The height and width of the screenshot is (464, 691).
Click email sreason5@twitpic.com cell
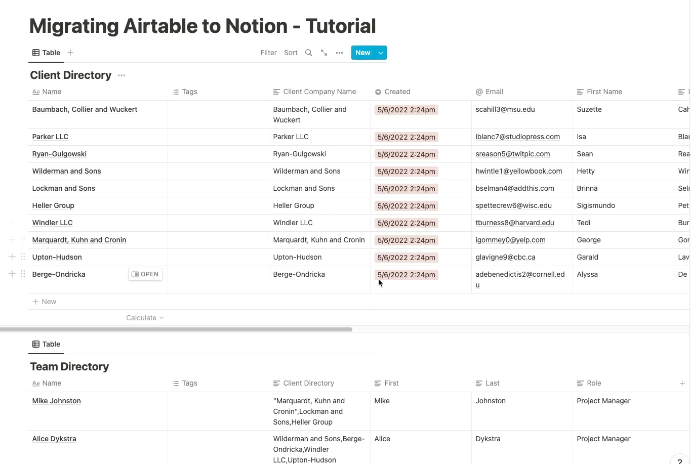point(522,154)
